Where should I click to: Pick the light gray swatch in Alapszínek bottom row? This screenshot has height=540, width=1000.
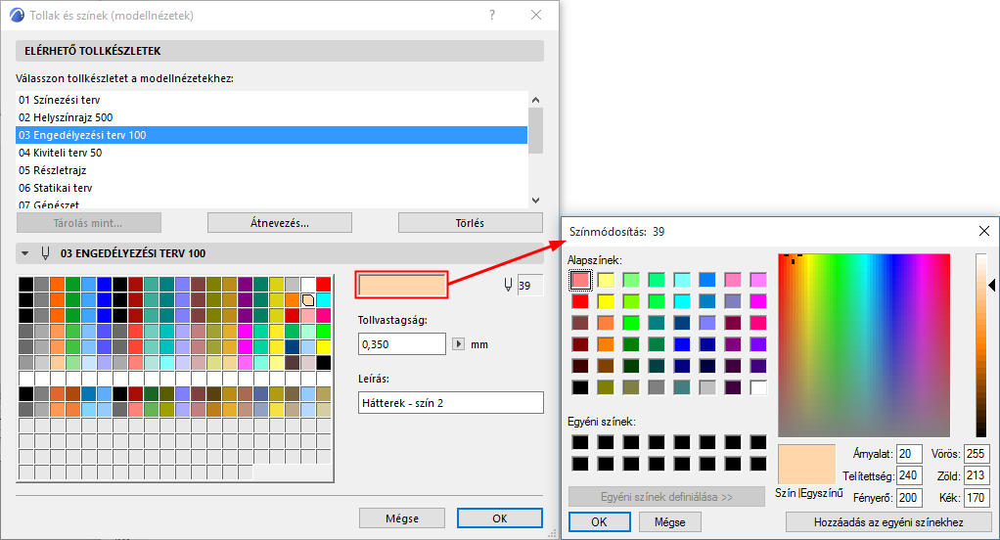point(707,387)
